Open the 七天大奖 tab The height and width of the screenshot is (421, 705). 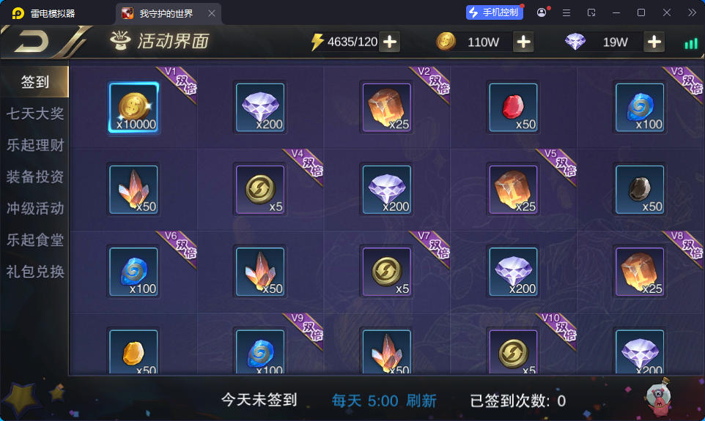(35, 113)
